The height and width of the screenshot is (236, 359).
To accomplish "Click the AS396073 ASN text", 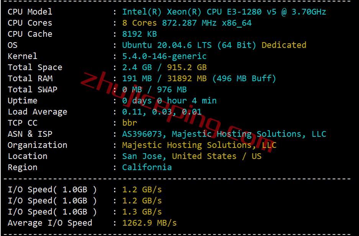I will [x=142, y=134].
